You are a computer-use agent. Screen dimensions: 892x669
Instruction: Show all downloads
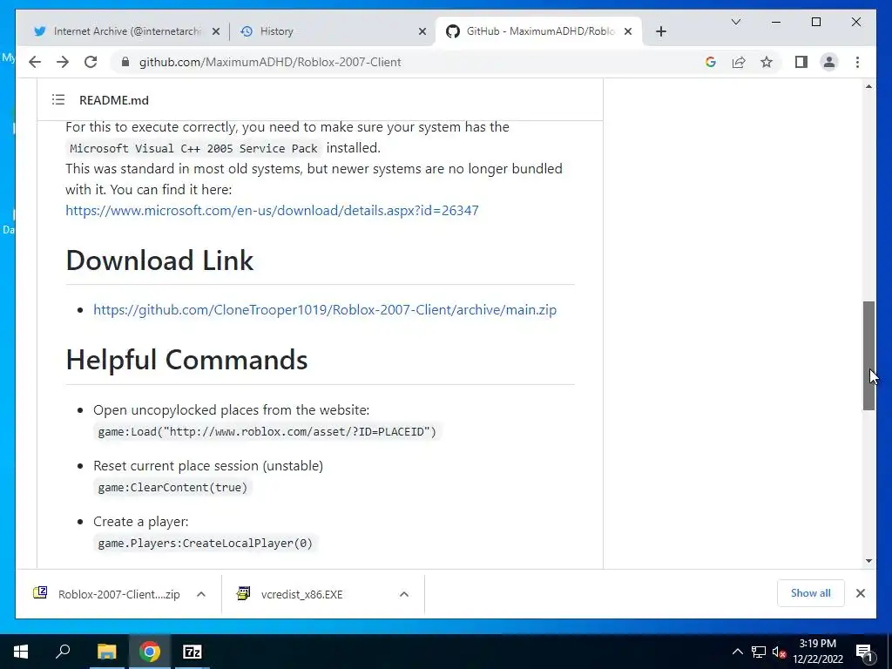point(811,593)
